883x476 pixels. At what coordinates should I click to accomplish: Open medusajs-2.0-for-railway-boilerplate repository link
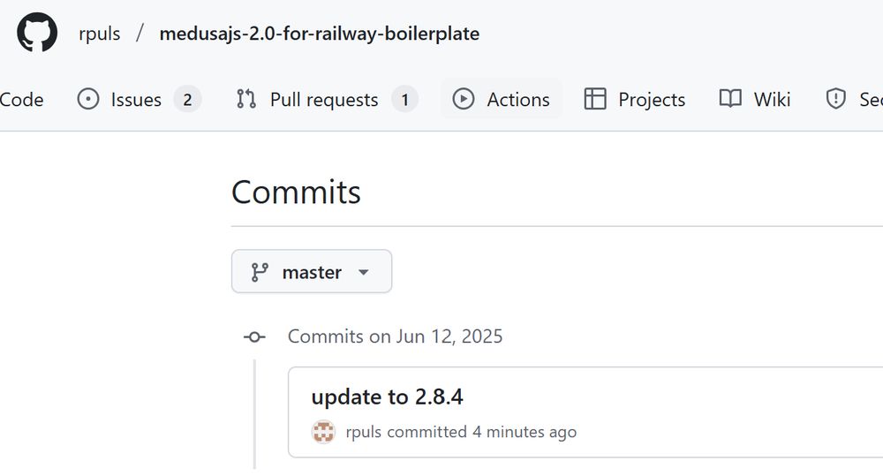[320, 34]
